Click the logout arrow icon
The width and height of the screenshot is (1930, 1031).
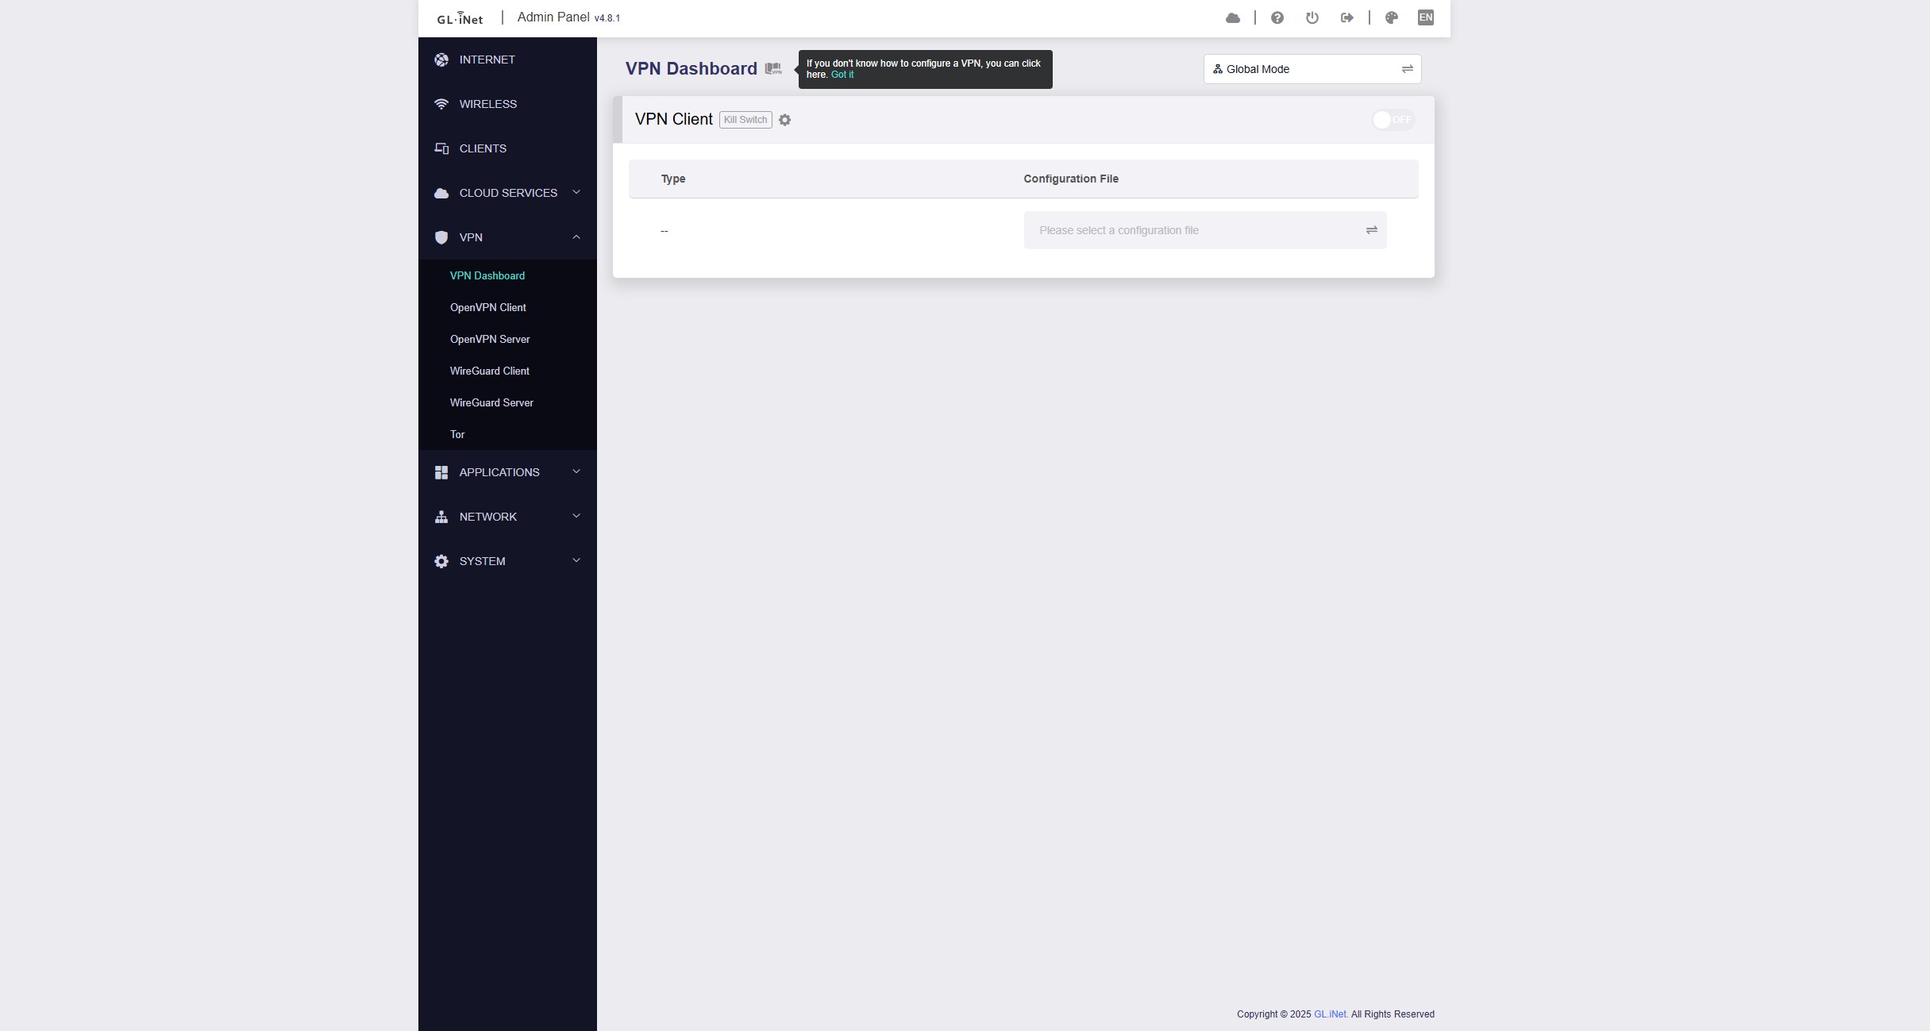(1346, 17)
